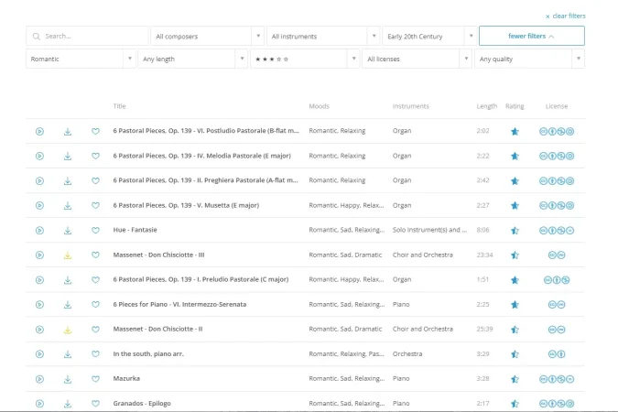Viewport: 618px width, 412px height.
Task: Play 6 Pieces for Piano - Intermezzo-Serenata
Action: coord(39,304)
